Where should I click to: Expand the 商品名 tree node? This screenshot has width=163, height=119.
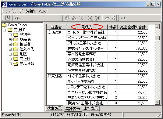[x=10, y=40]
